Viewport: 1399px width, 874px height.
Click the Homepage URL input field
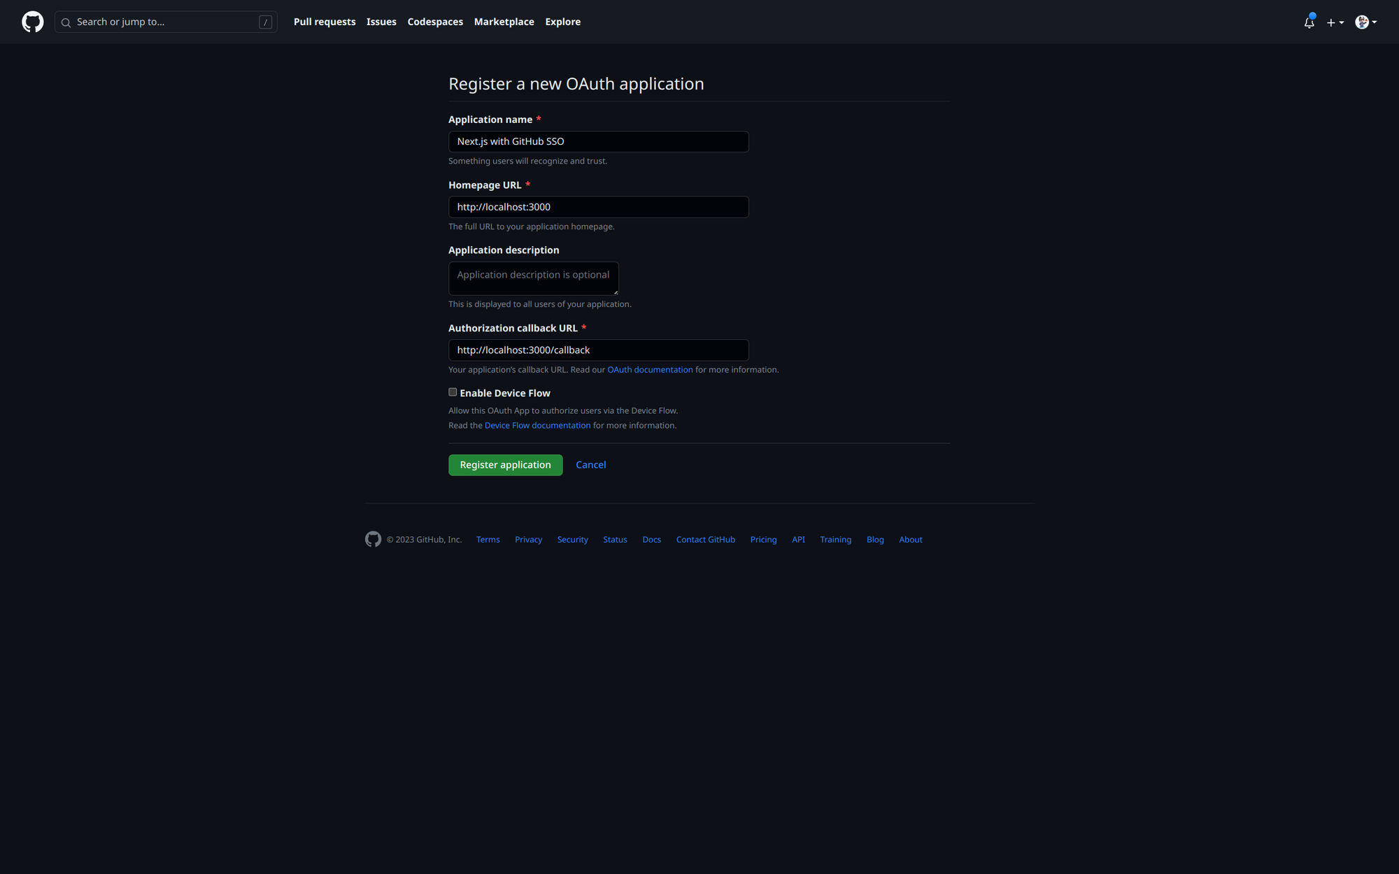(598, 207)
